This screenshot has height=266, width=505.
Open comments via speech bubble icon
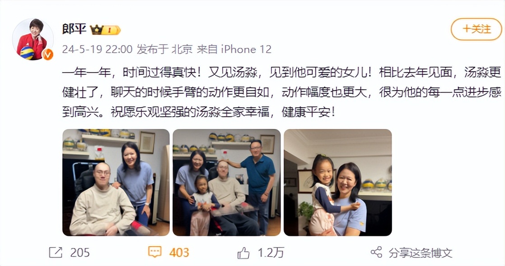click(x=154, y=252)
